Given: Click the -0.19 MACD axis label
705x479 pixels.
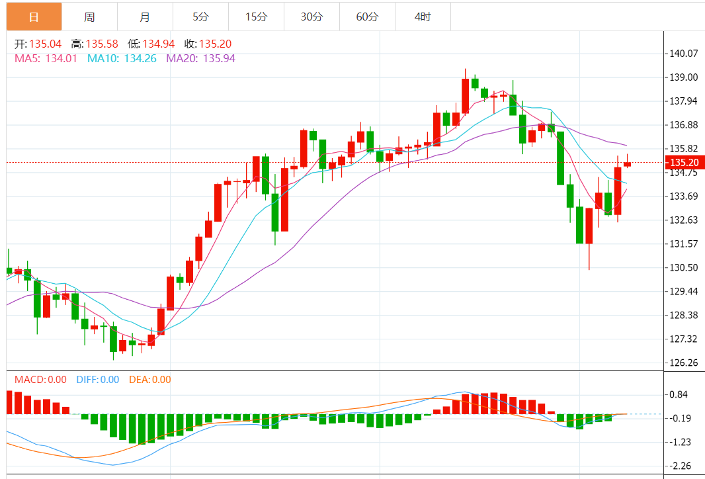Looking at the screenshot, I should point(680,418).
